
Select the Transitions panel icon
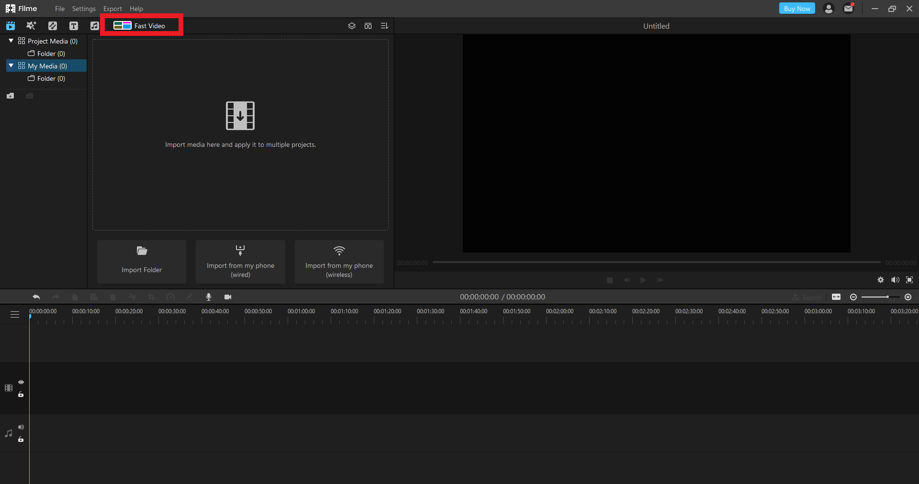[53, 26]
